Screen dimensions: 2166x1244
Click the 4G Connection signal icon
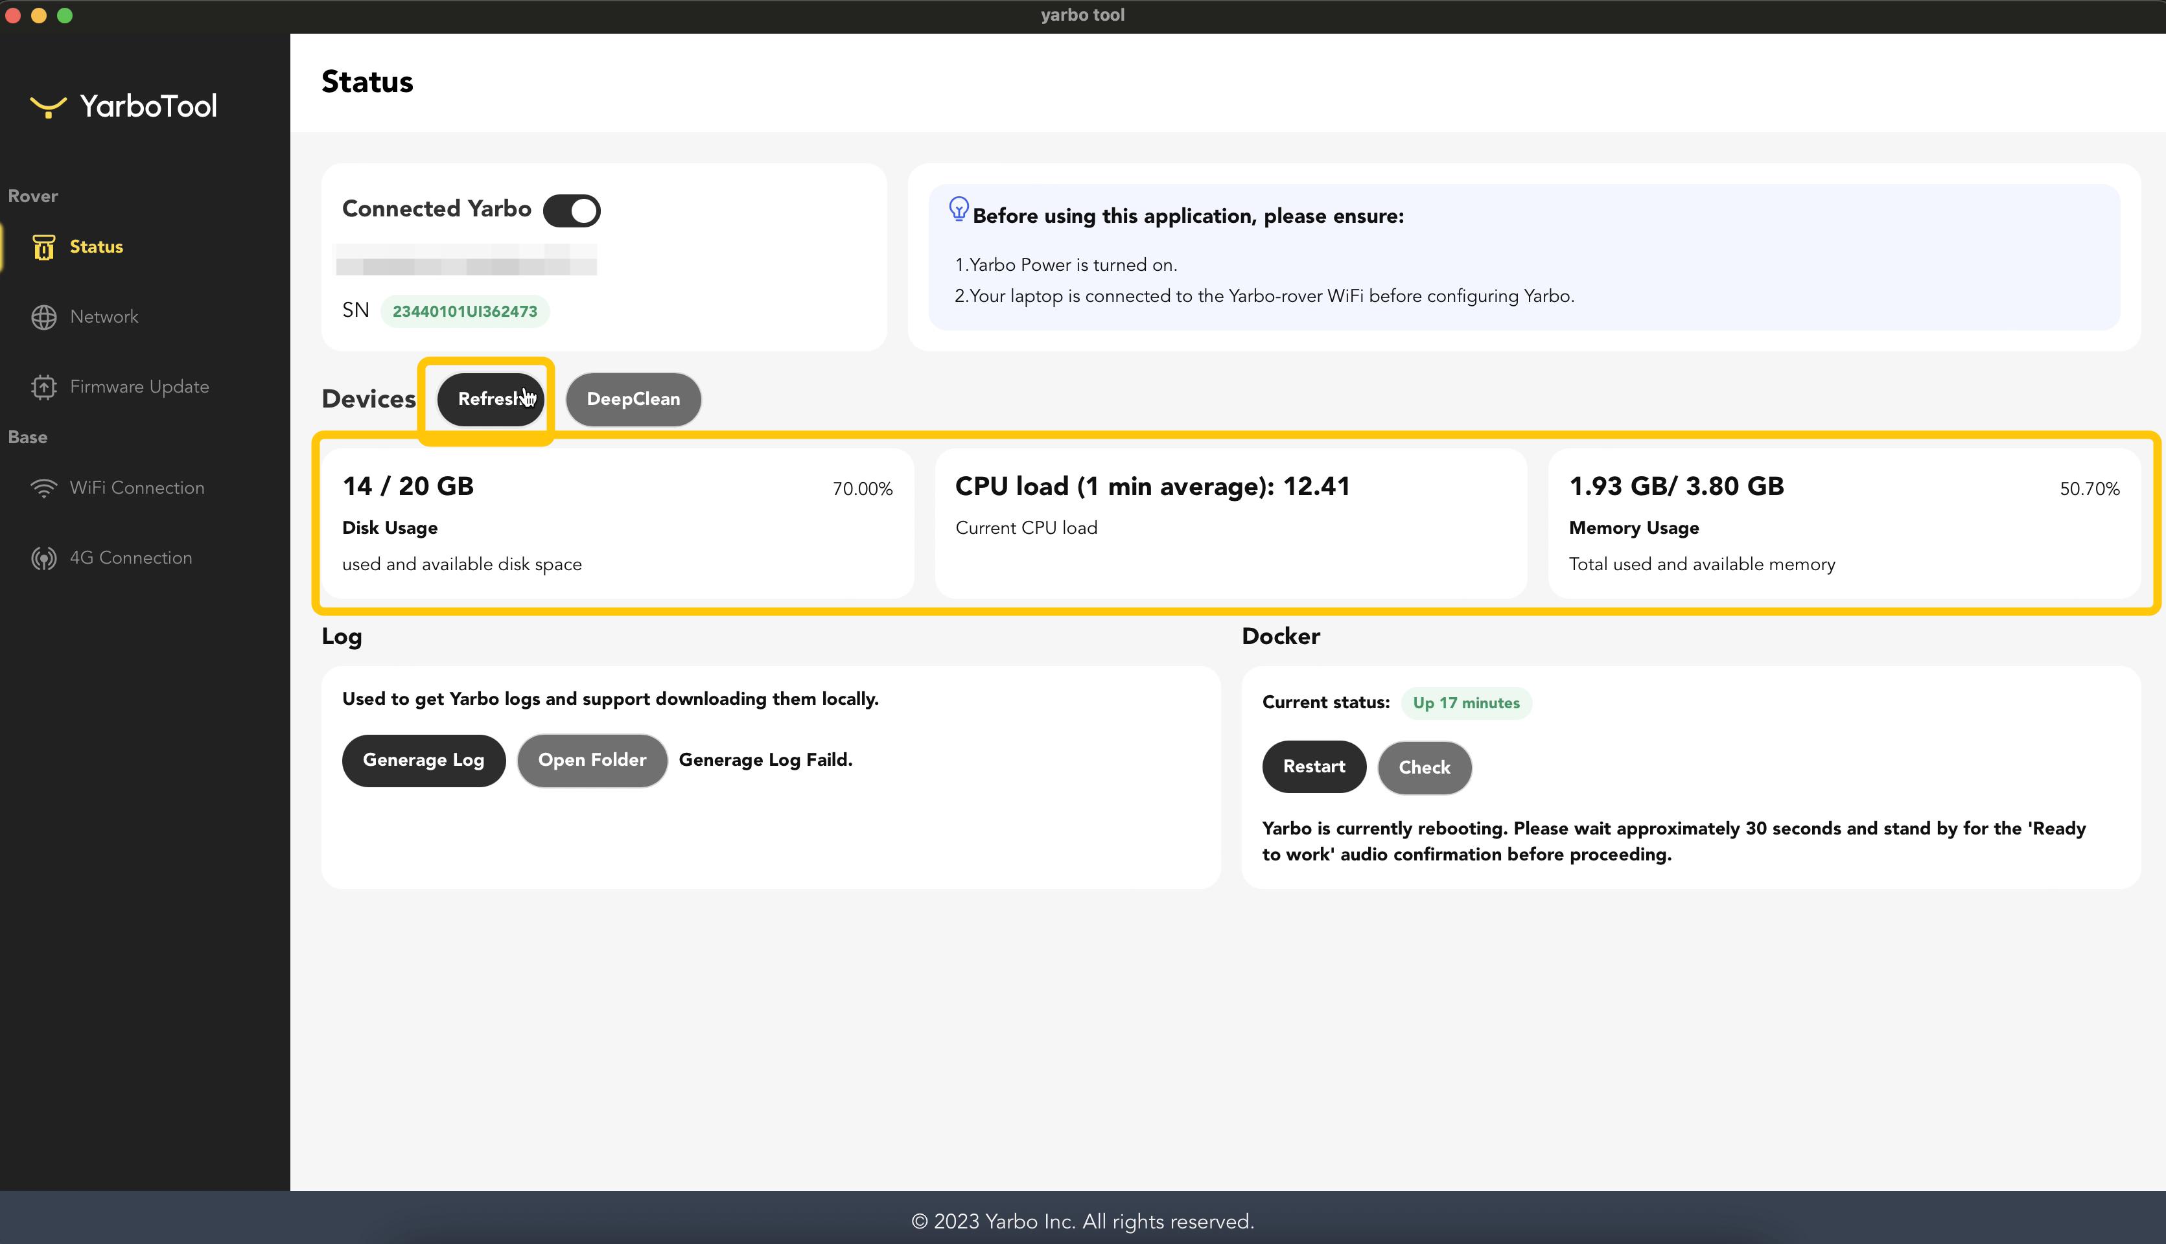(43, 558)
